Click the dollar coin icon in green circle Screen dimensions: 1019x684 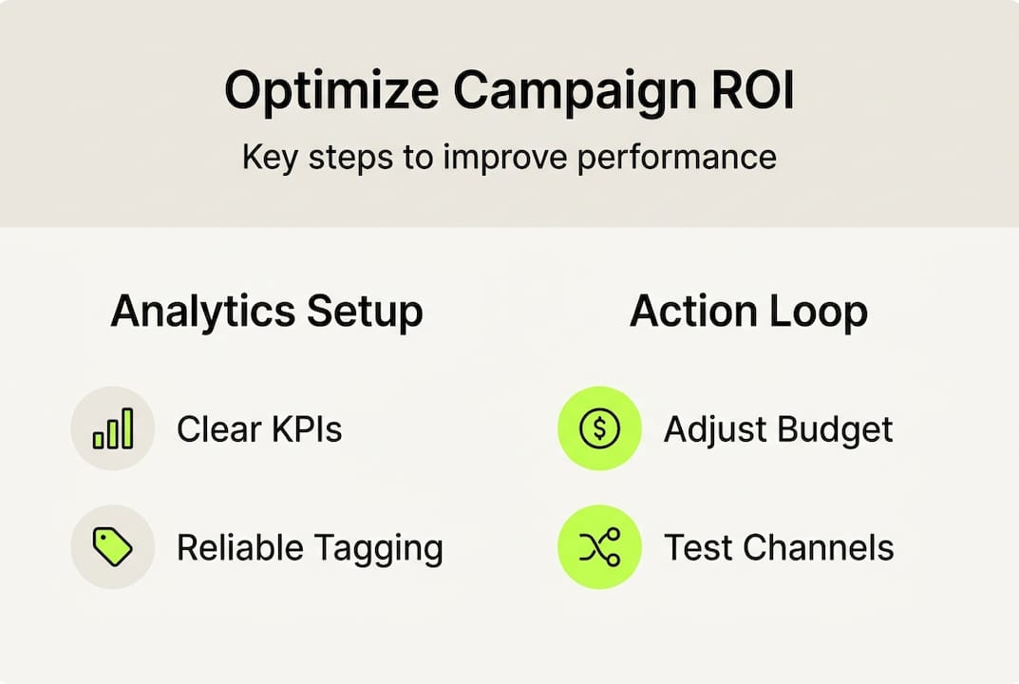click(599, 428)
